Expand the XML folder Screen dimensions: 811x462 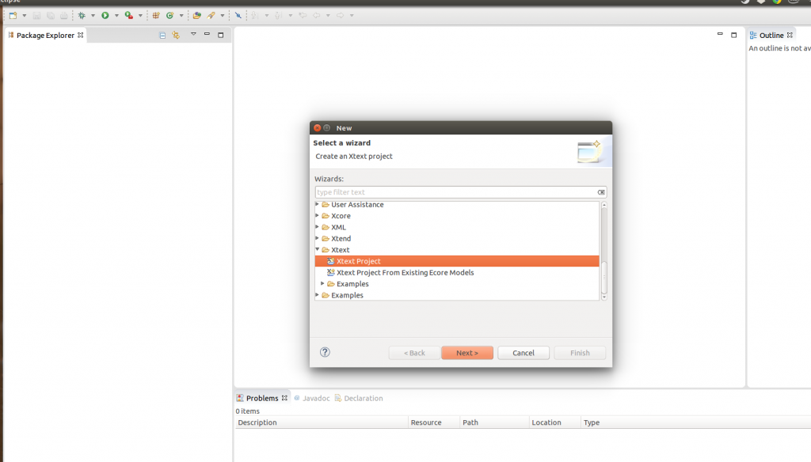tap(318, 227)
